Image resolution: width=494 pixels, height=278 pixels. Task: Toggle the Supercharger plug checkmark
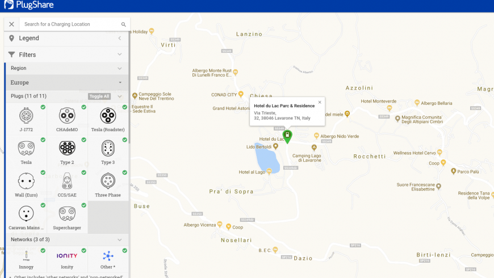point(83,205)
